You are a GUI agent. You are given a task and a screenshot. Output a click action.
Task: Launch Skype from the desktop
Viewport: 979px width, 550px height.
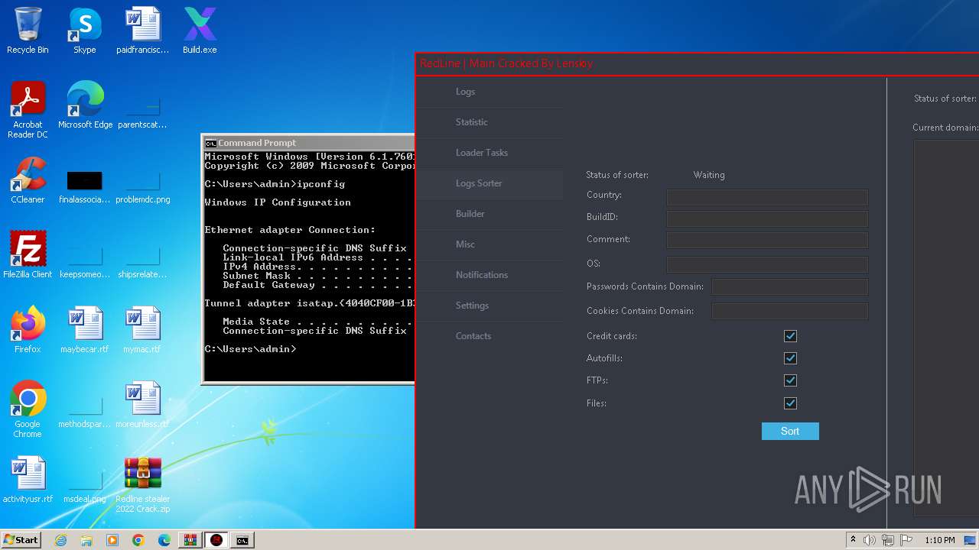(x=85, y=31)
